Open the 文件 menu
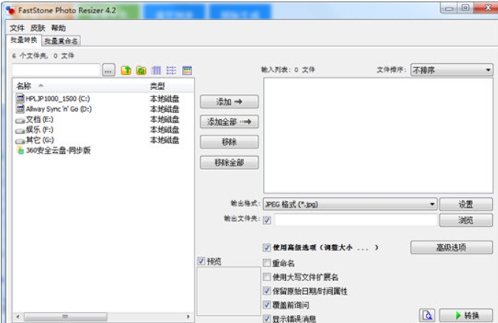 coord(17,28)
